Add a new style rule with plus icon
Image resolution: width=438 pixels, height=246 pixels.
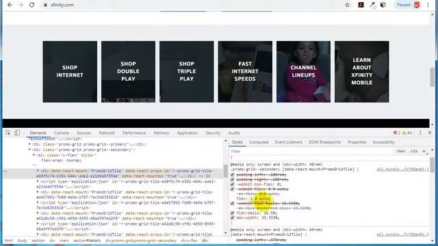424,151
